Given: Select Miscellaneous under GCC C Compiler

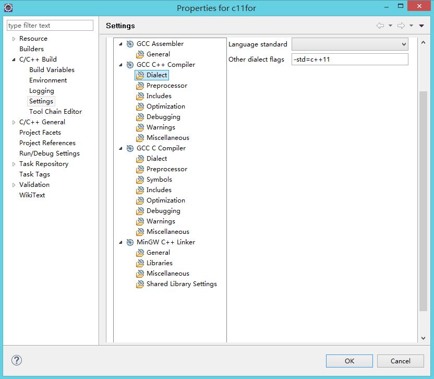Looking at the screenshot, I should point(168,232).
